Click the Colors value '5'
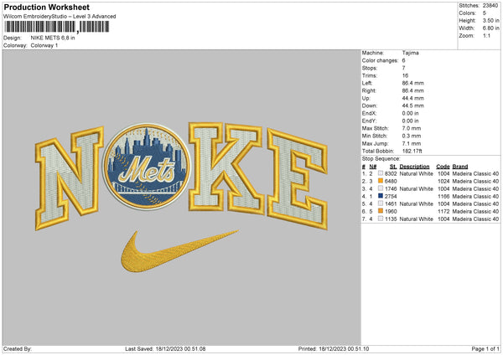The image size is (503, 355). click(484, 13)
